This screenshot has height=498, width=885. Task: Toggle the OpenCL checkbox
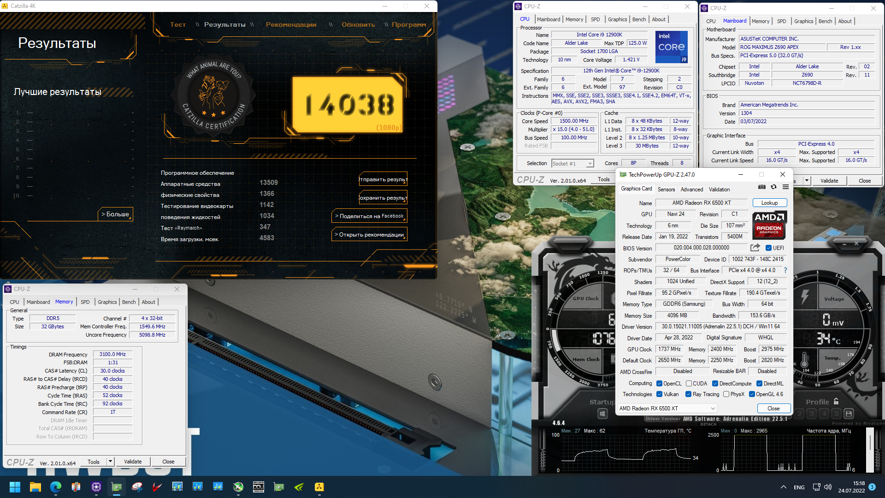[x=660, y=384]
